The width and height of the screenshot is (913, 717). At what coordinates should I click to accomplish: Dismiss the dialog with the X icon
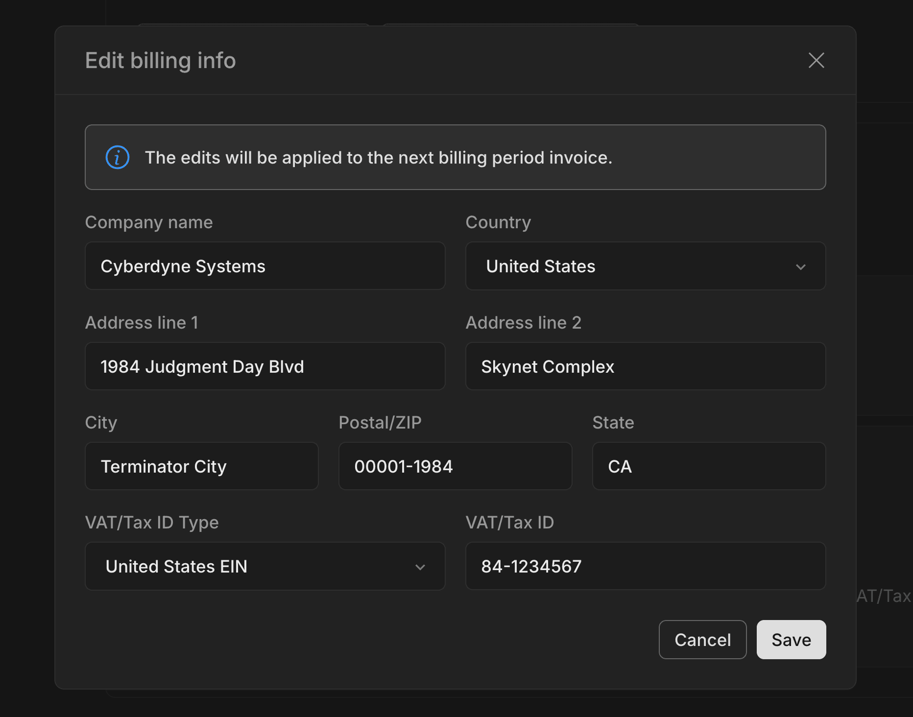coord(816,61)
